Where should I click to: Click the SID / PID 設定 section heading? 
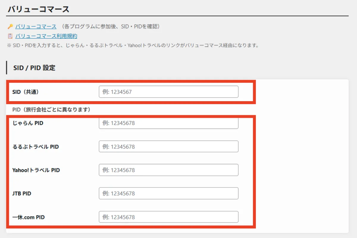(34, 68)
